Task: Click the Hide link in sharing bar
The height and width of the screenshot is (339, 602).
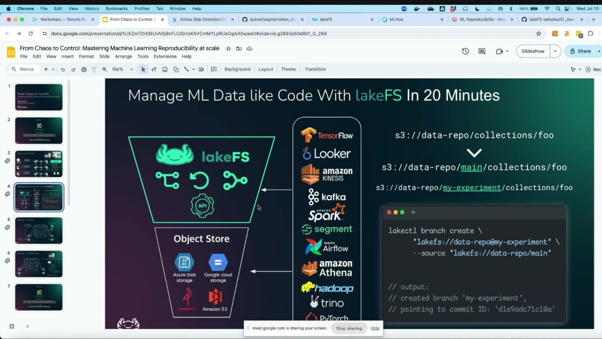Action: (375, 328)
